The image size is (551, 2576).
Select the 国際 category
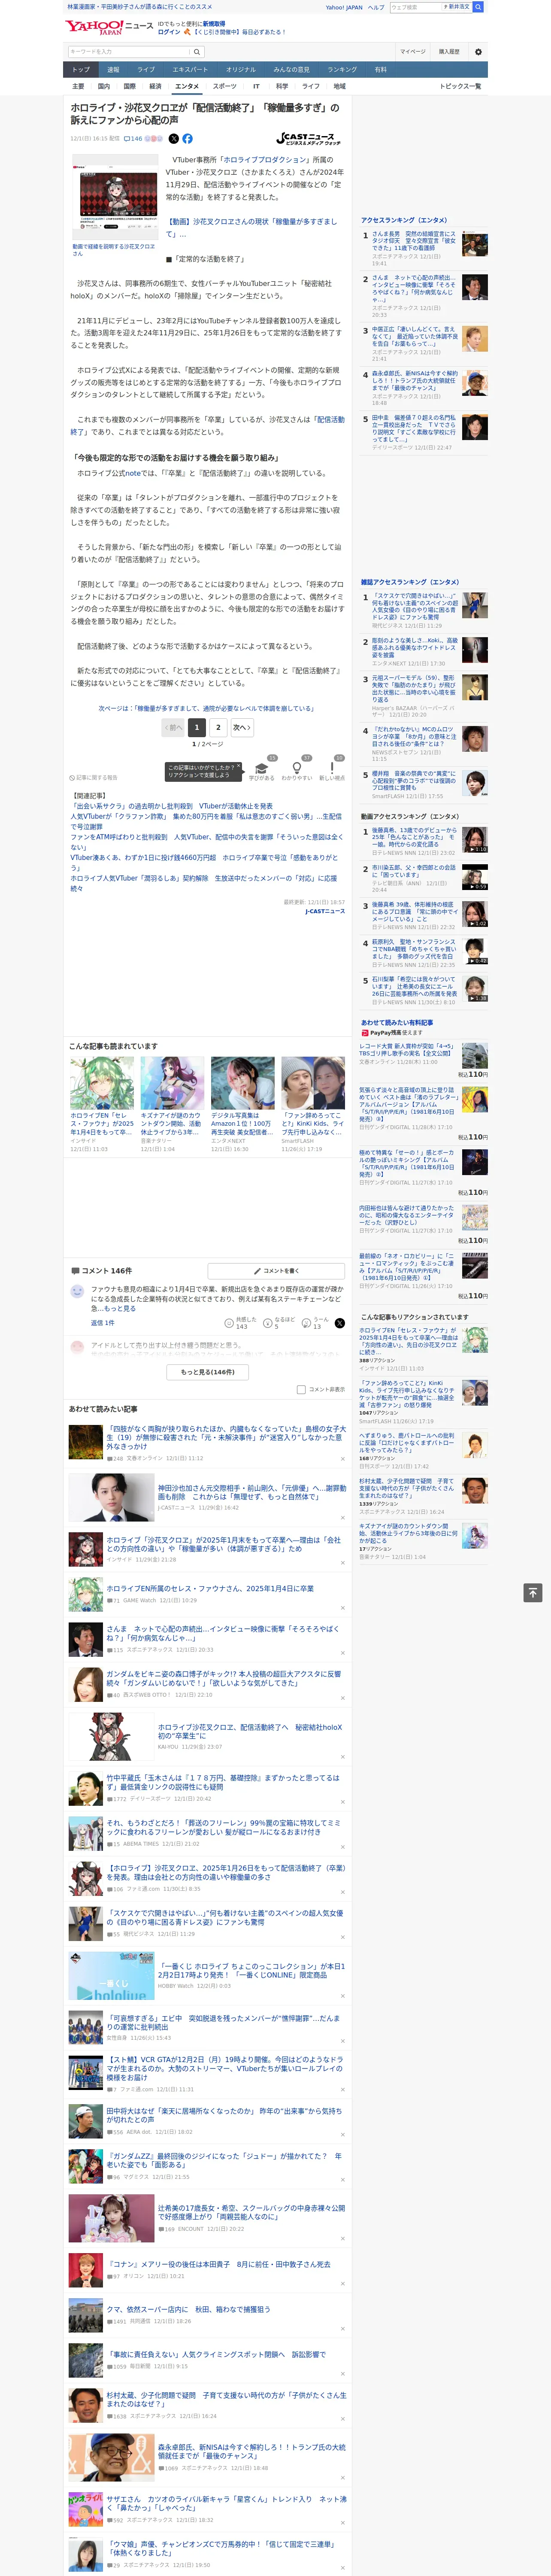click(x=130, y=86)
